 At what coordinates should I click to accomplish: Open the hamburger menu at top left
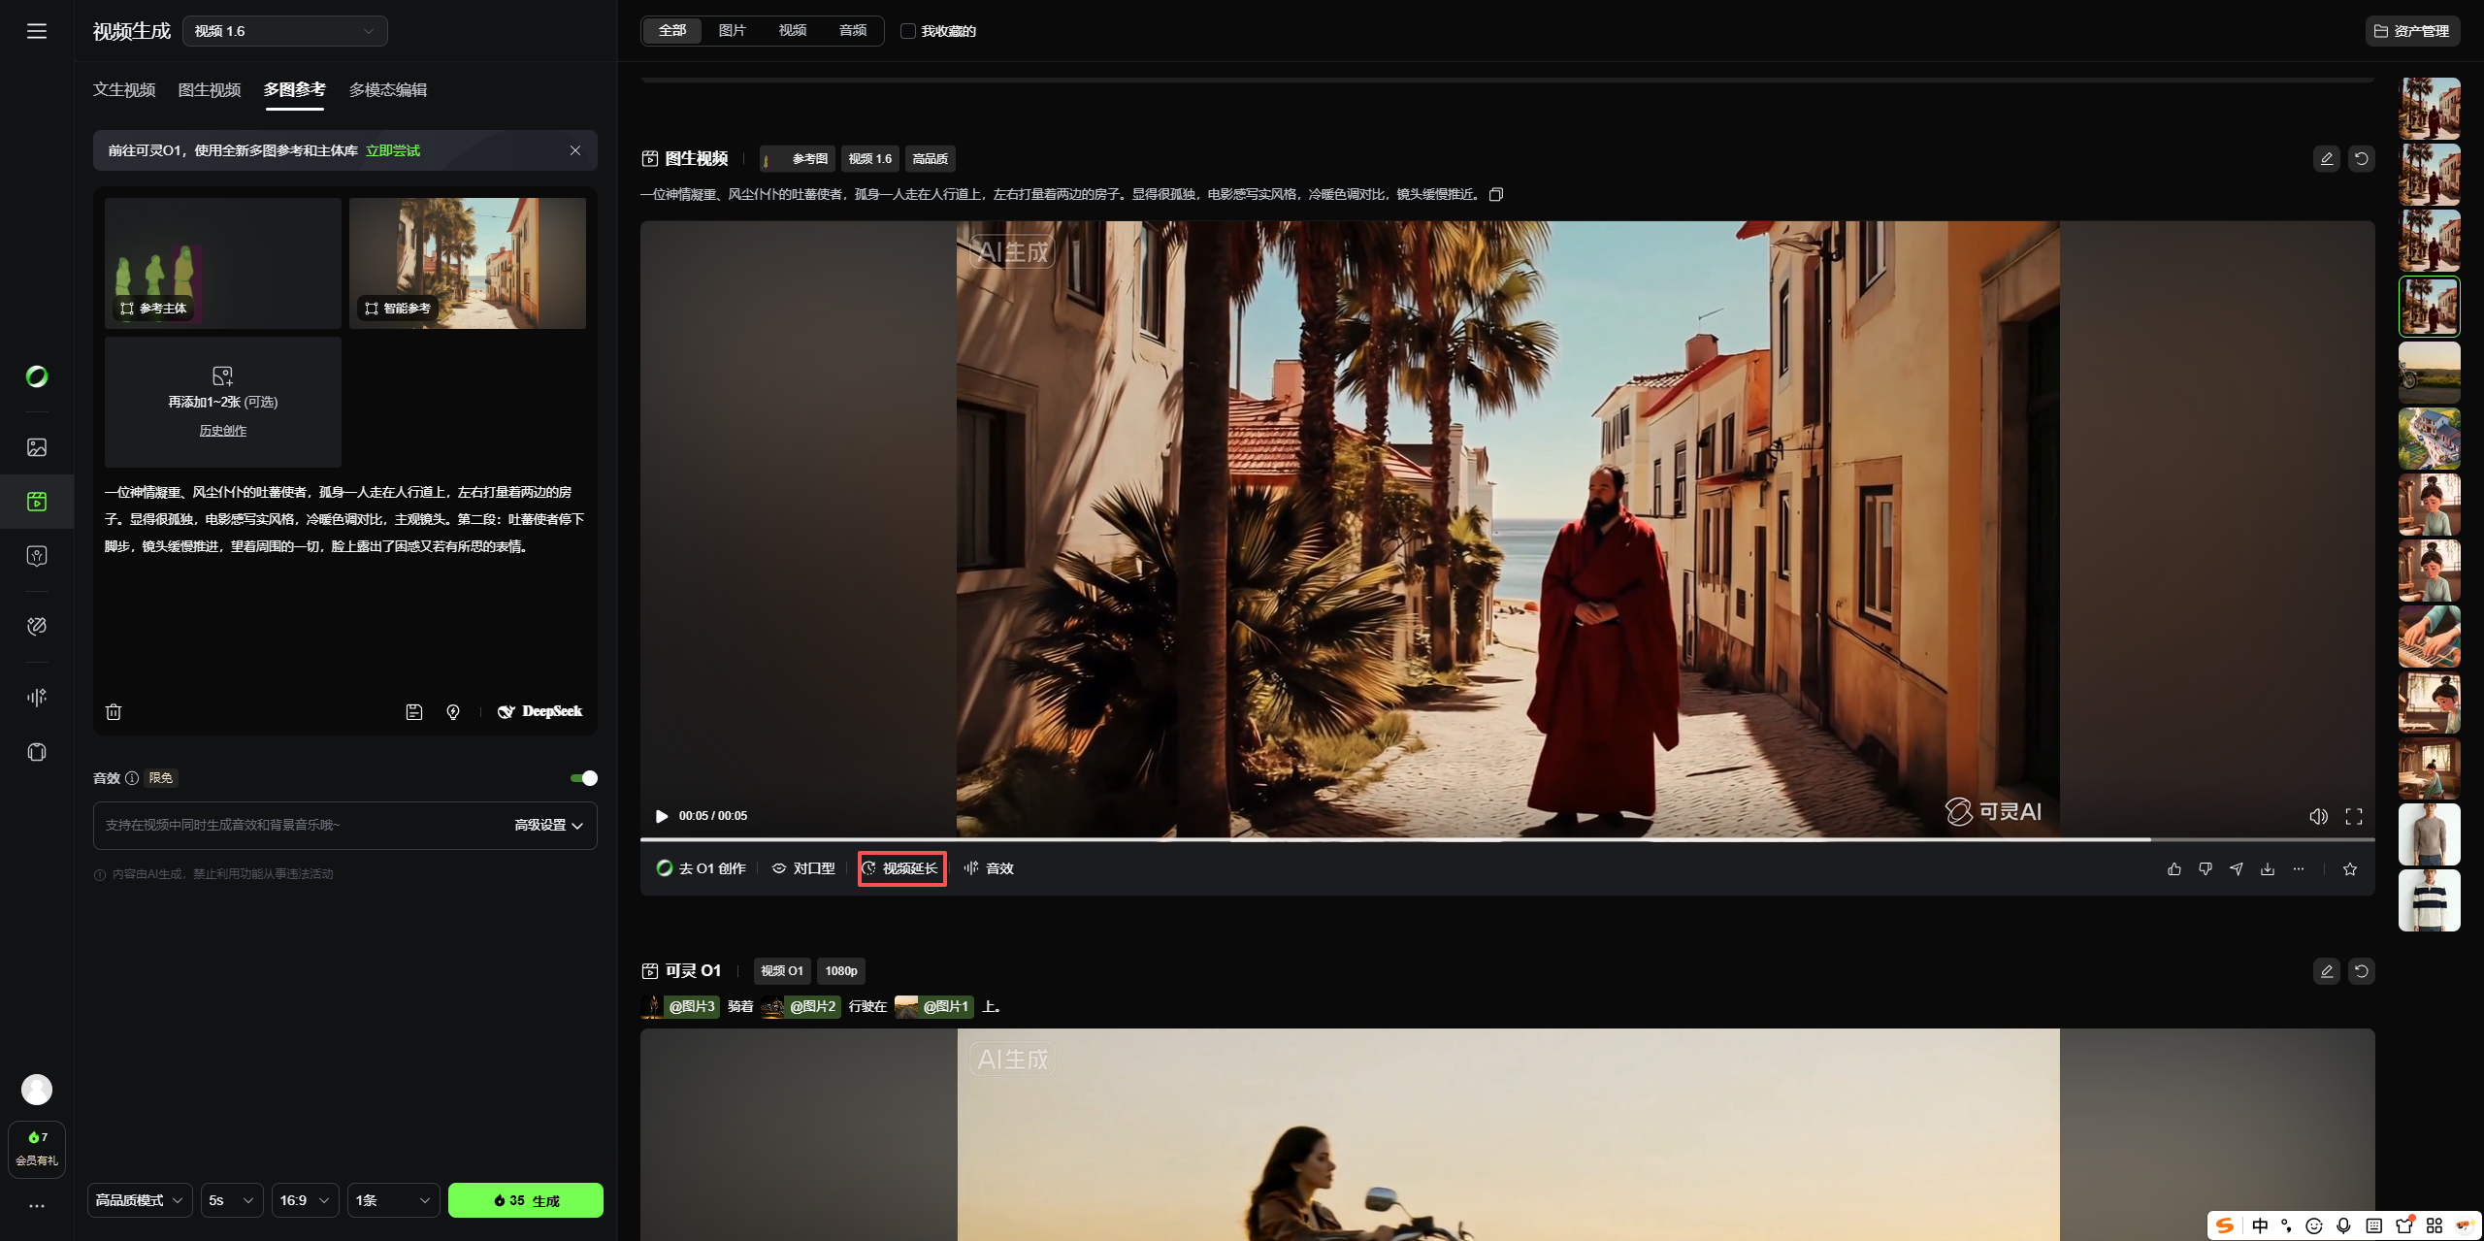37,31
